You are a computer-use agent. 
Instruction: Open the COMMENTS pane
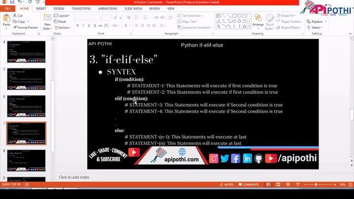(248, 185)
